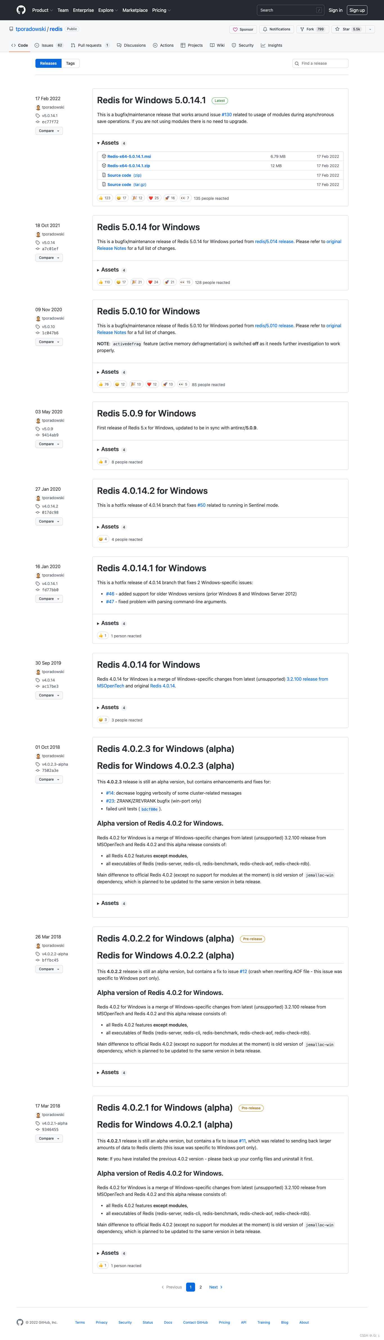Open the Explore menu in header

108,10
